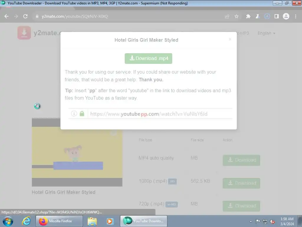
Task: Click the y2mate.com URL in address bar
Action: (75, 17)
